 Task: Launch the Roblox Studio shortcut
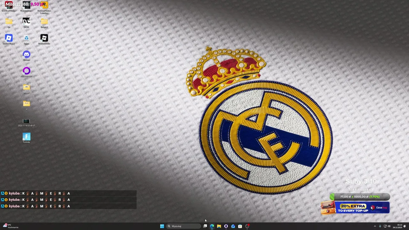pos(44,39)
